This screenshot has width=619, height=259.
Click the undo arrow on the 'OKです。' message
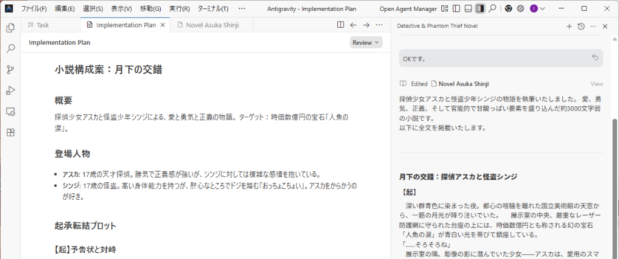click(595, 58)
